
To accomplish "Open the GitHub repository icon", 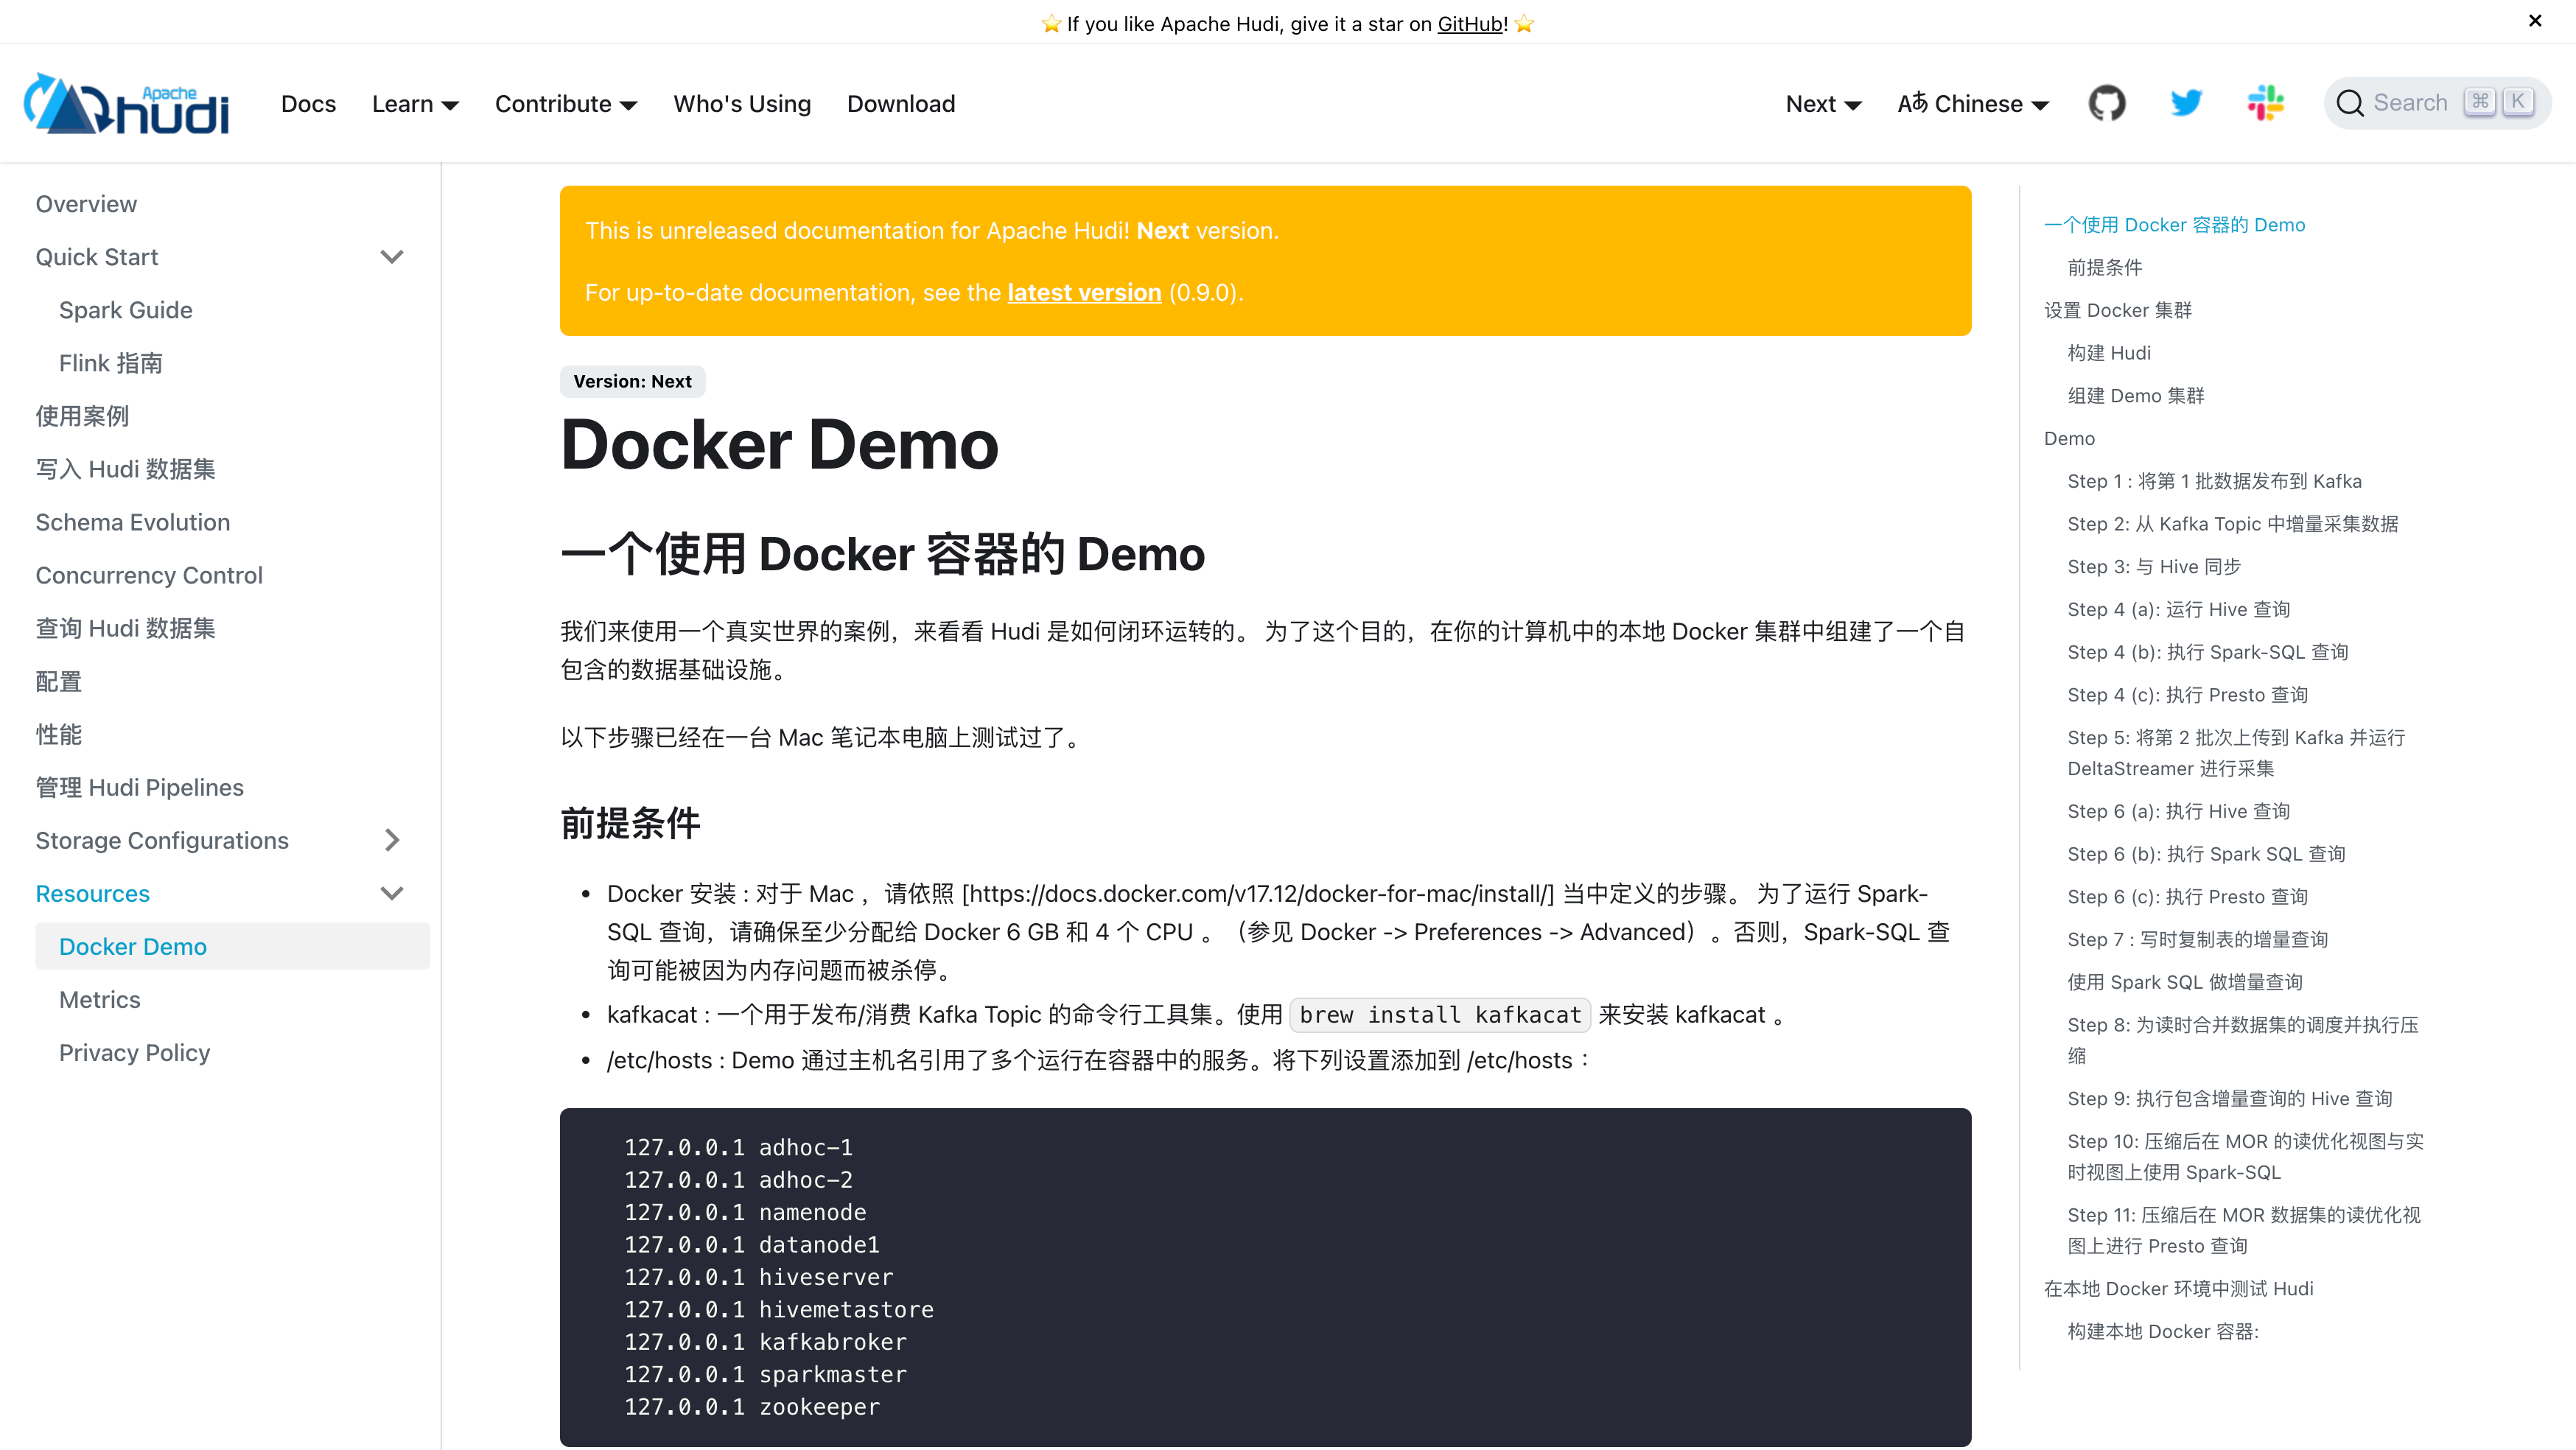I will 2107,103.
